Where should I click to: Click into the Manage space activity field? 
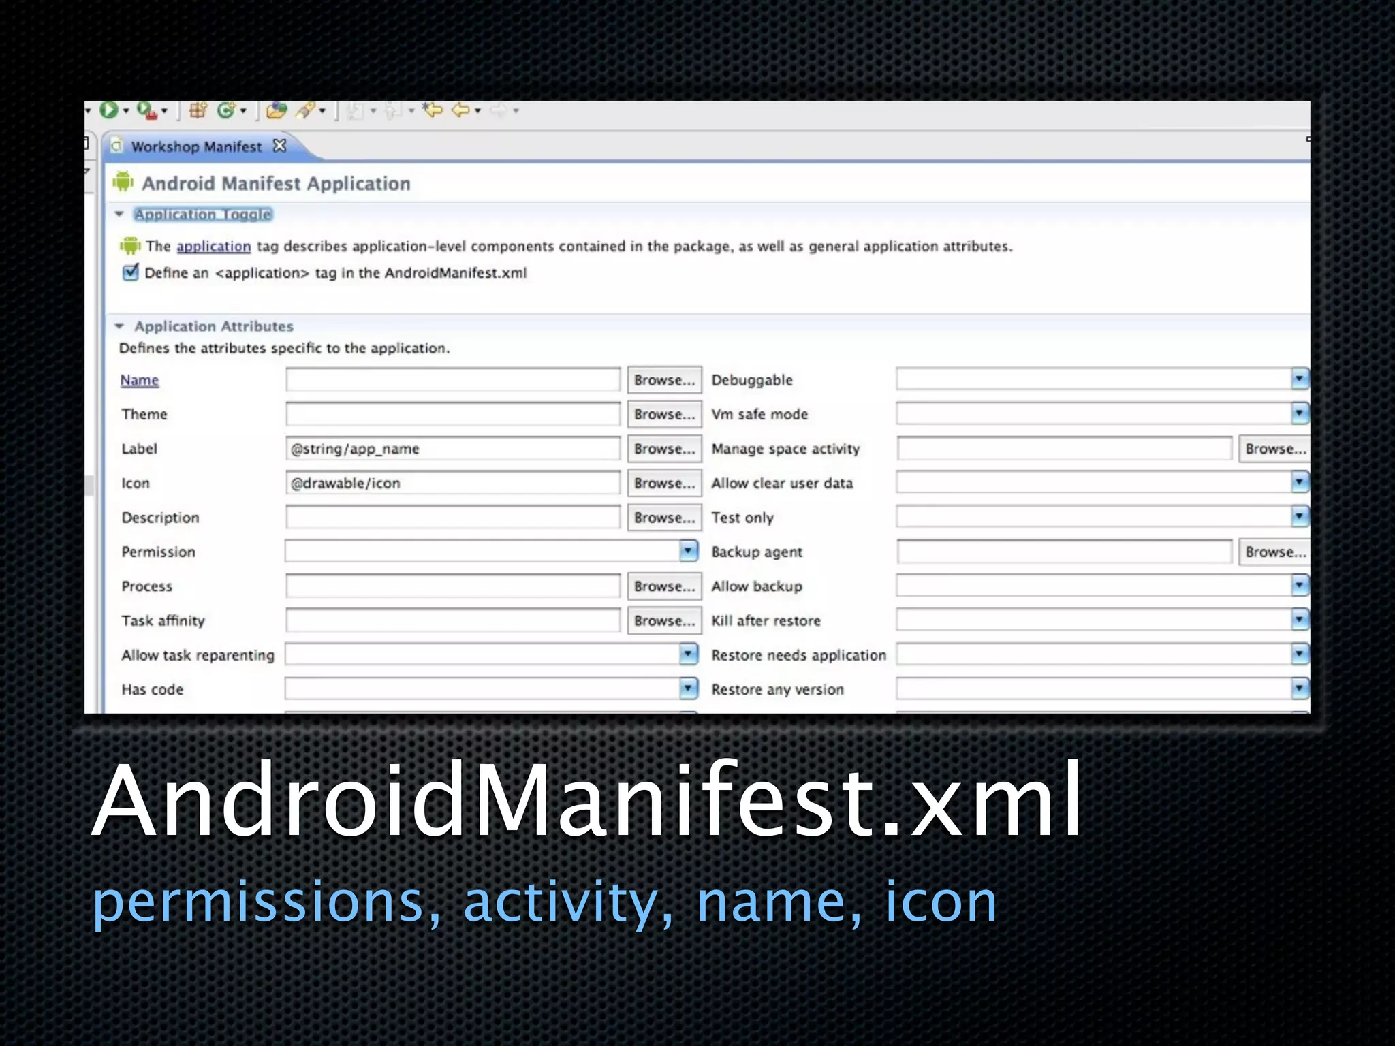click(1065, 449)
